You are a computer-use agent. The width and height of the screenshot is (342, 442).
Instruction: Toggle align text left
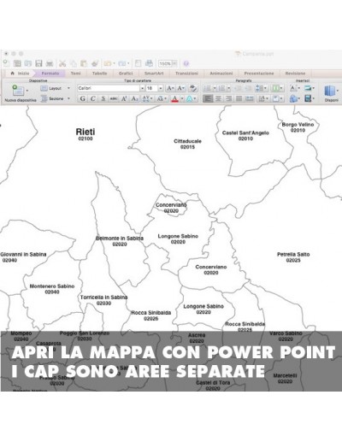coord(208,98)
